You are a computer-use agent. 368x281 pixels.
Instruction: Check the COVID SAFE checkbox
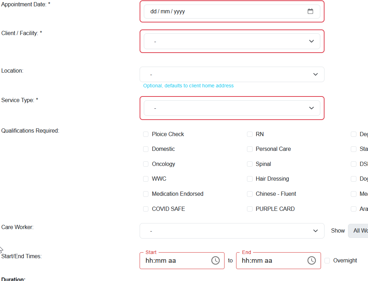pos(146,209)
